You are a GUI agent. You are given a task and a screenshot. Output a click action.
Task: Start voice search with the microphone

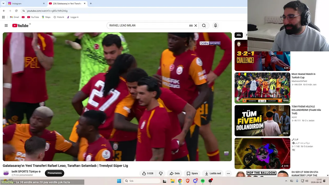pos(215,25)
